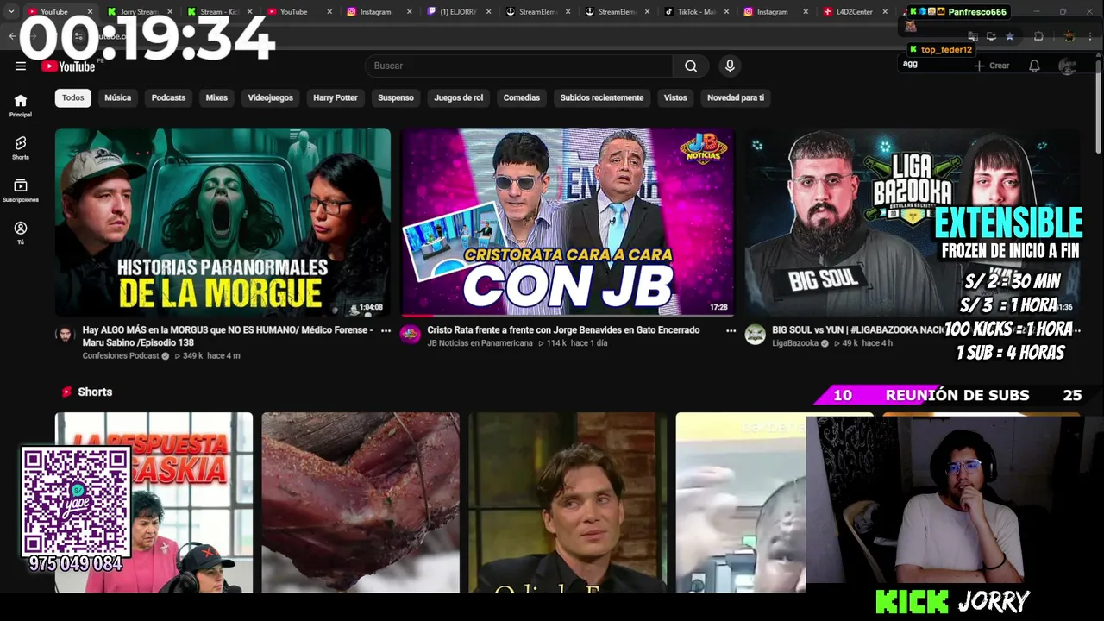This screenshot has width=1104, height=621.
Task: Click the install app icon
Action: tap(991, 36)
